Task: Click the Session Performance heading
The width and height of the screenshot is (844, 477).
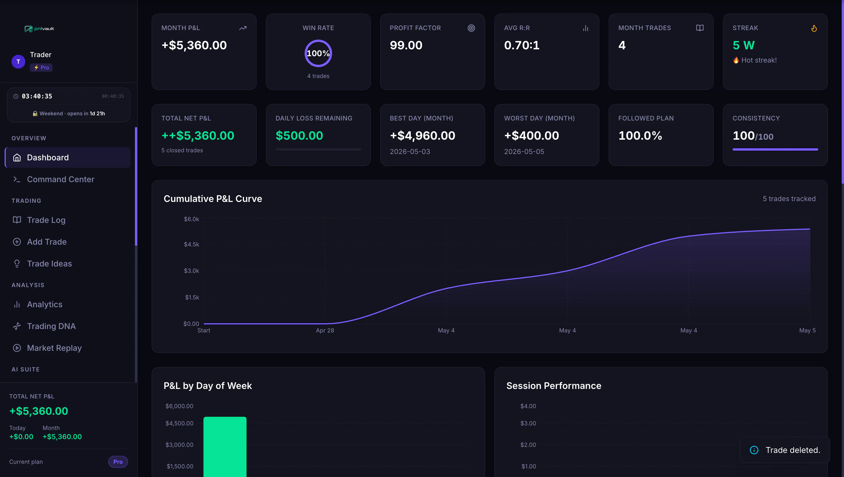Action: click(554, 386)
